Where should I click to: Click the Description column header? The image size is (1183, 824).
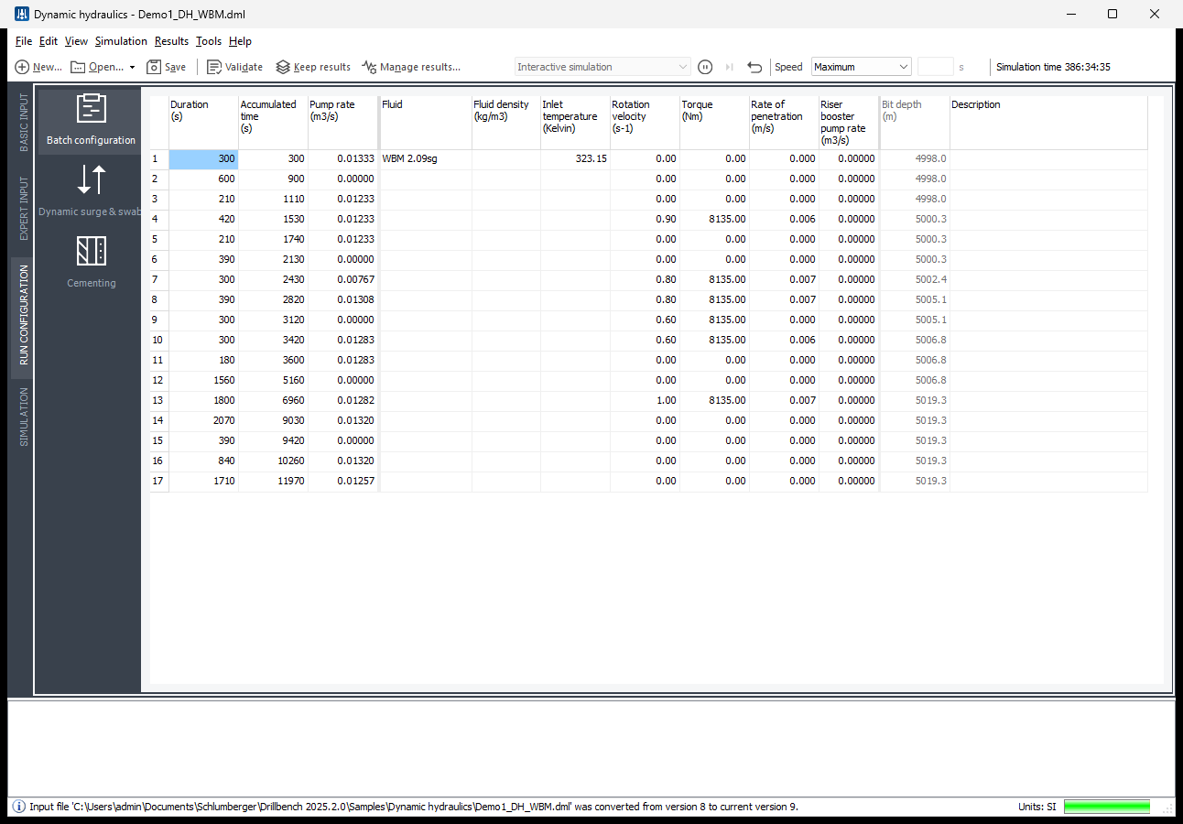pos(1048,123)
